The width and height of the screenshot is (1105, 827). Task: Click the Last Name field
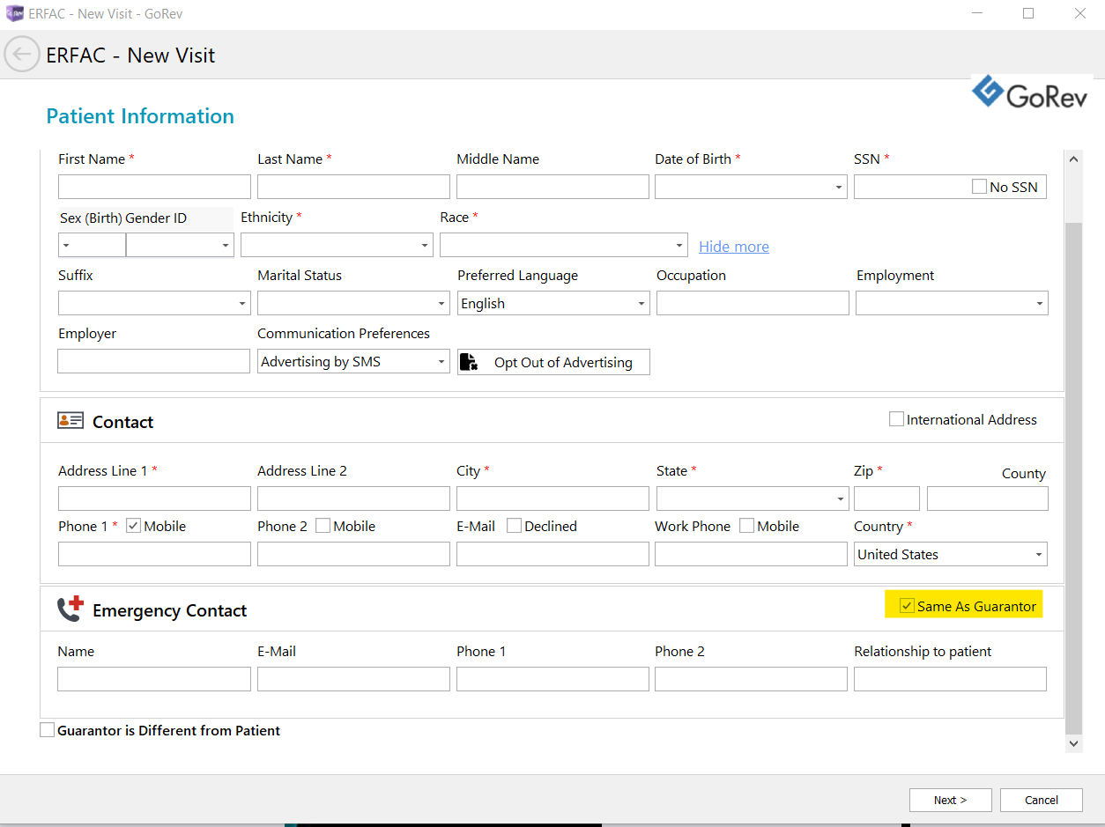pos(353,187)
